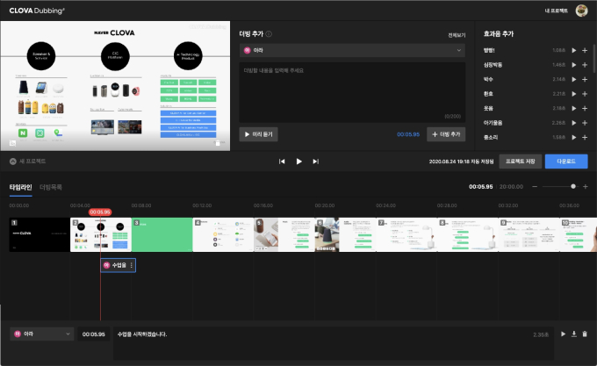The height and width of the screenshot is (366, 597).
Task: Open the 수업을 clip options menu
Action: pos(132,264)
